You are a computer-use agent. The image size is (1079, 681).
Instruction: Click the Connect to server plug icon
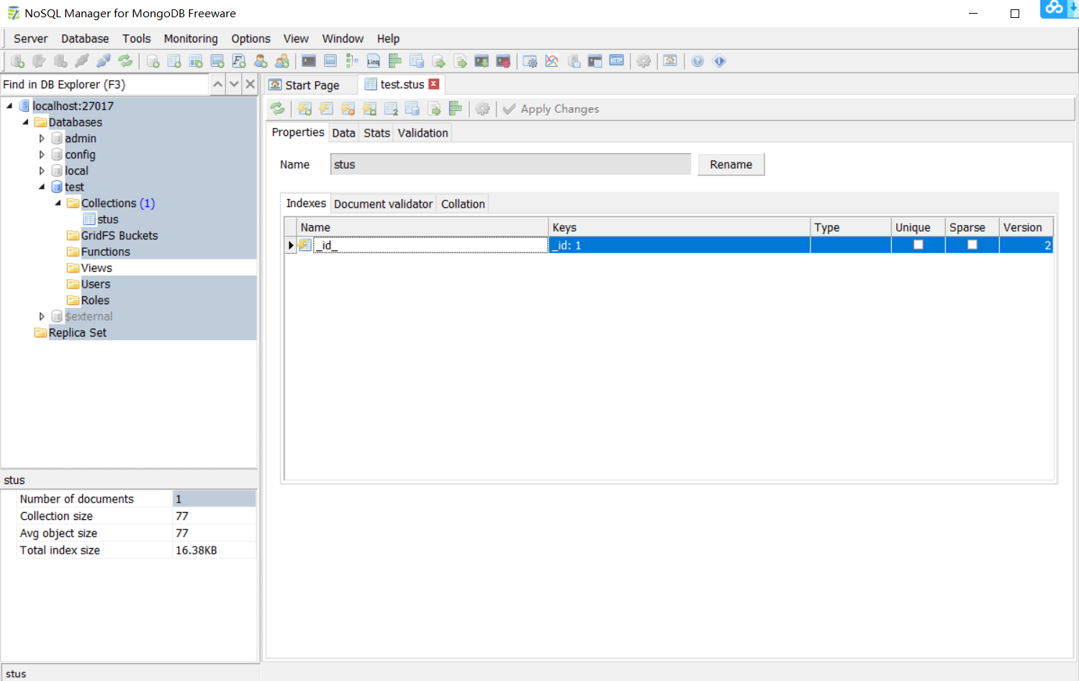click(82, 61)
